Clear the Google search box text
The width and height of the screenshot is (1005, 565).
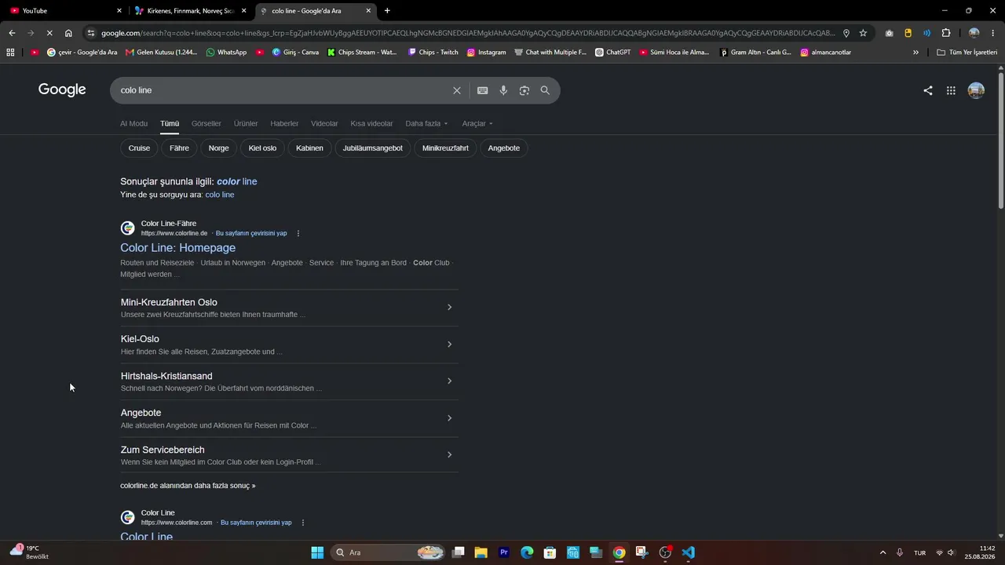[457, 90]
